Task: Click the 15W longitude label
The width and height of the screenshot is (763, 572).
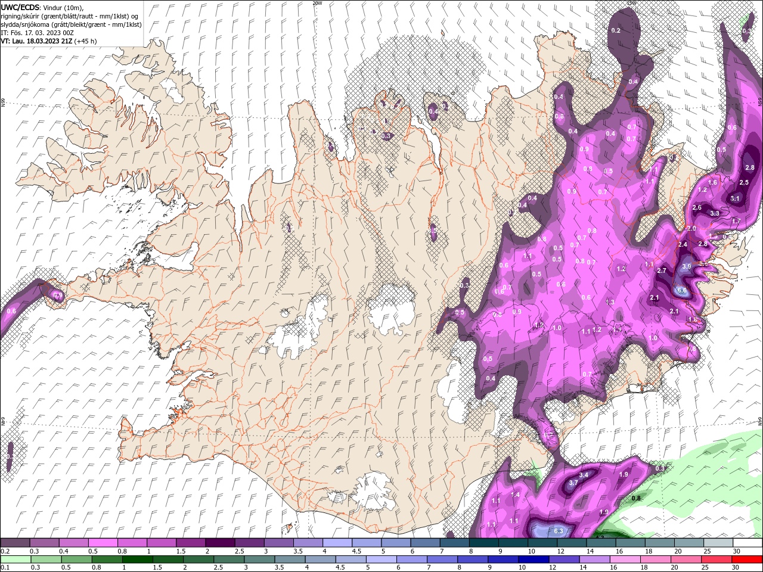Action: click(631, 3)
